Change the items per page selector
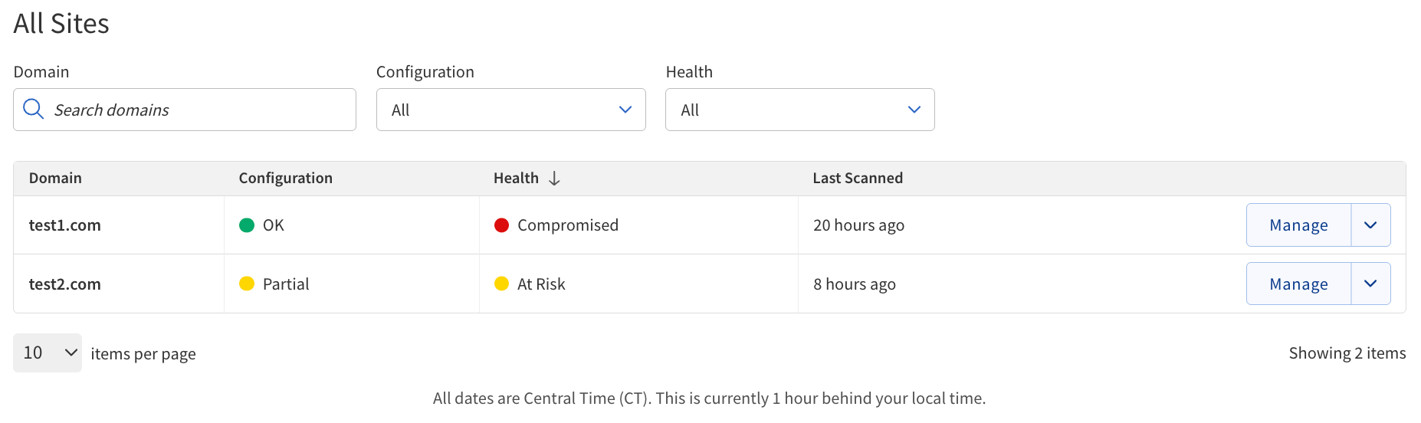This screenshot has height=423, width=1421. pyautogui.click(x=48, y=352)
